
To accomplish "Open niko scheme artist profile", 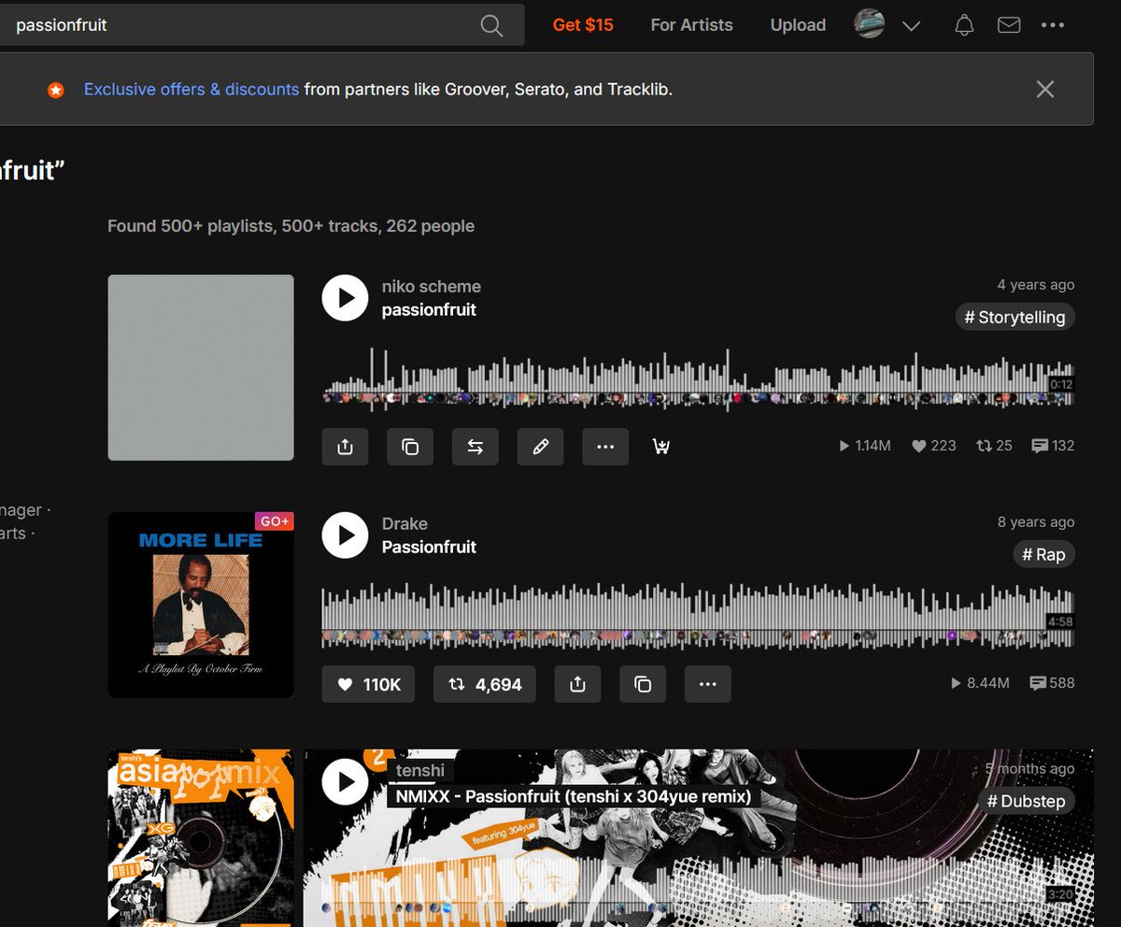I will pyautogui.click(x=432, y=287).
